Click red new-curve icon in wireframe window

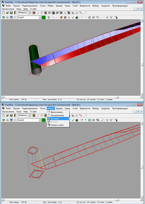click(x=102, y=120)
